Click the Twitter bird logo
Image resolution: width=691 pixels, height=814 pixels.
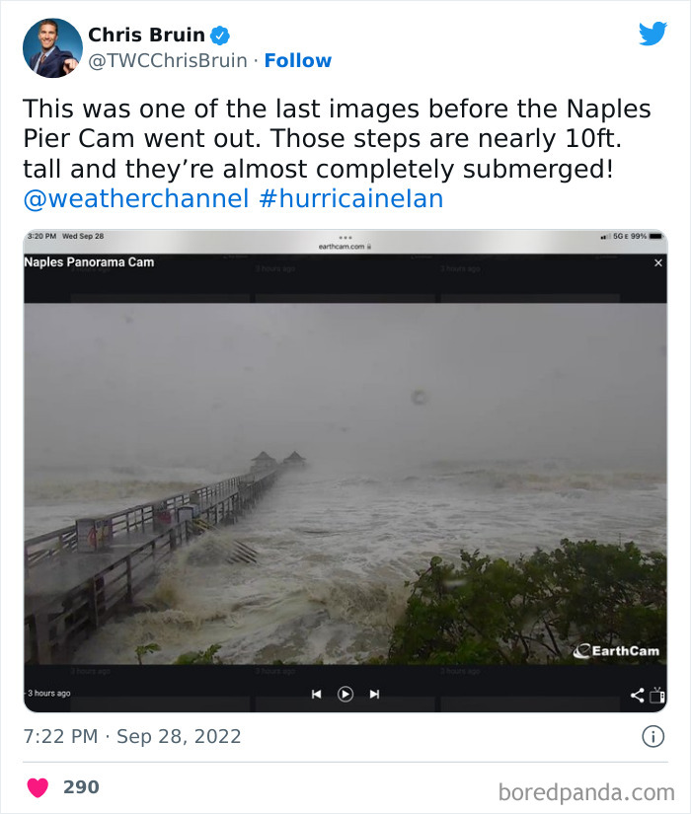click(x=653, y=34)
